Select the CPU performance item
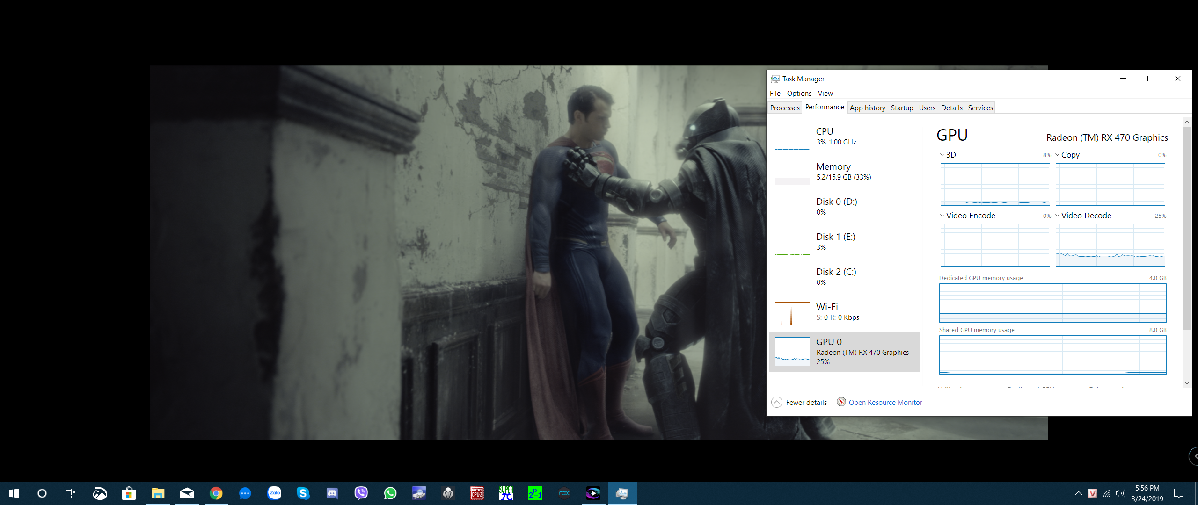This screenshot has height=505, width=1198. [x=844, y=138]
